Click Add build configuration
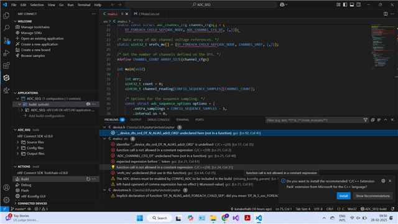Image resolution: width=398 pixels, height=224 pixels. click(47, 116)
